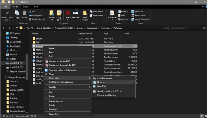Switch to the View ribbon tab

pos(36,7)
